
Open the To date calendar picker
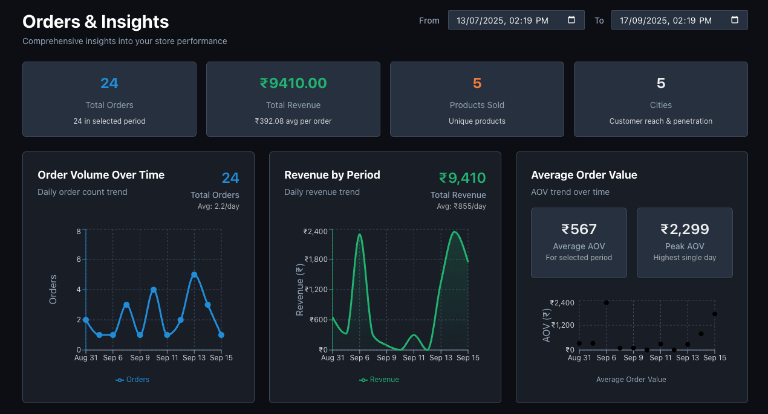point(734,19)
